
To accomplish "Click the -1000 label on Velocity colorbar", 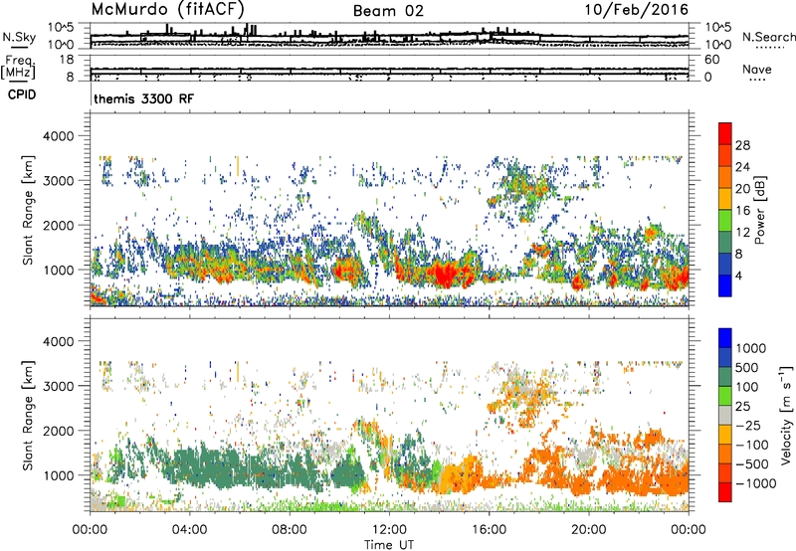I will [x=756, y=483].
